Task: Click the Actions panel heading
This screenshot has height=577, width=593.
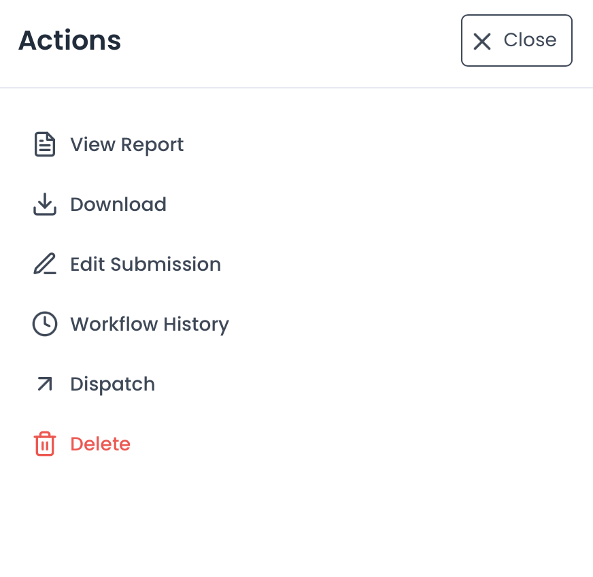Action: point(69,41)
